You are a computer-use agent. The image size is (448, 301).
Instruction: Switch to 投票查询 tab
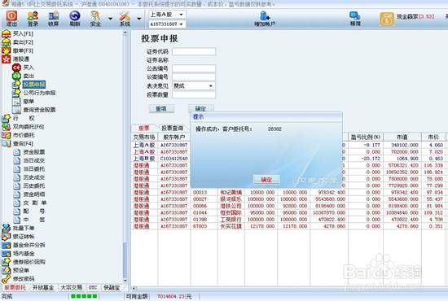coord(173,128)
